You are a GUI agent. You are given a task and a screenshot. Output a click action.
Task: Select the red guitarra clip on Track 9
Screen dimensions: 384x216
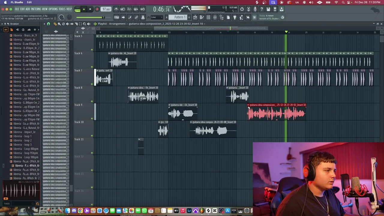(x=276, y=112)
